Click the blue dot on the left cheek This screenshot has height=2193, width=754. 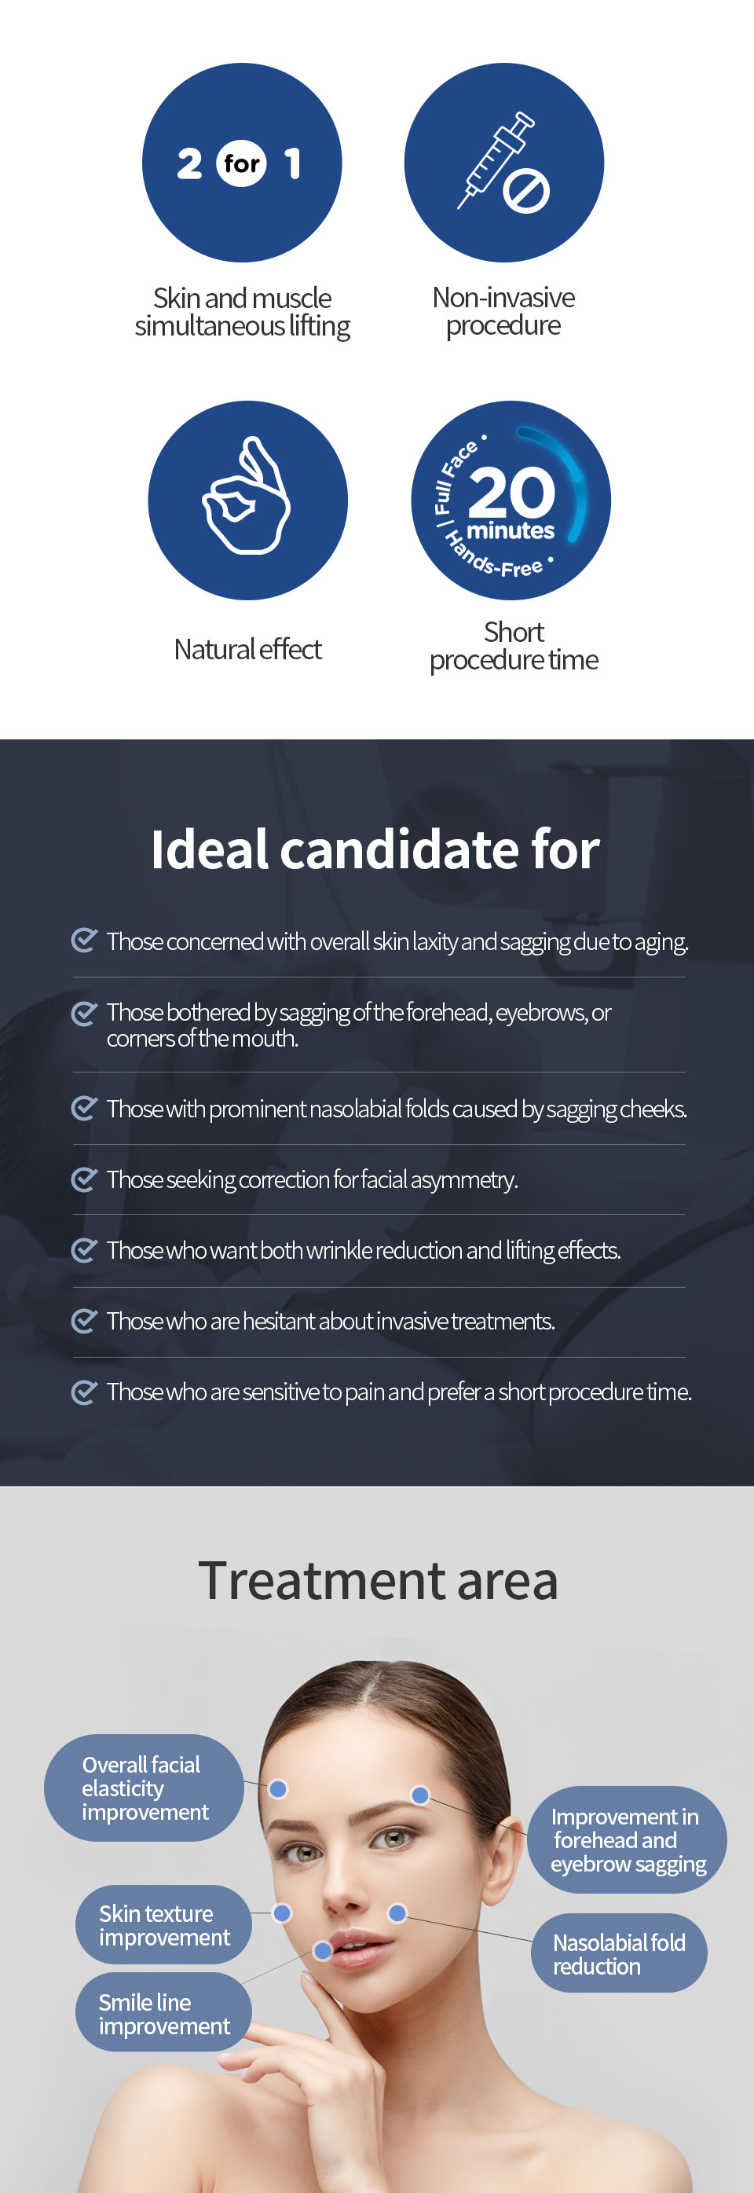(282, 1914)
